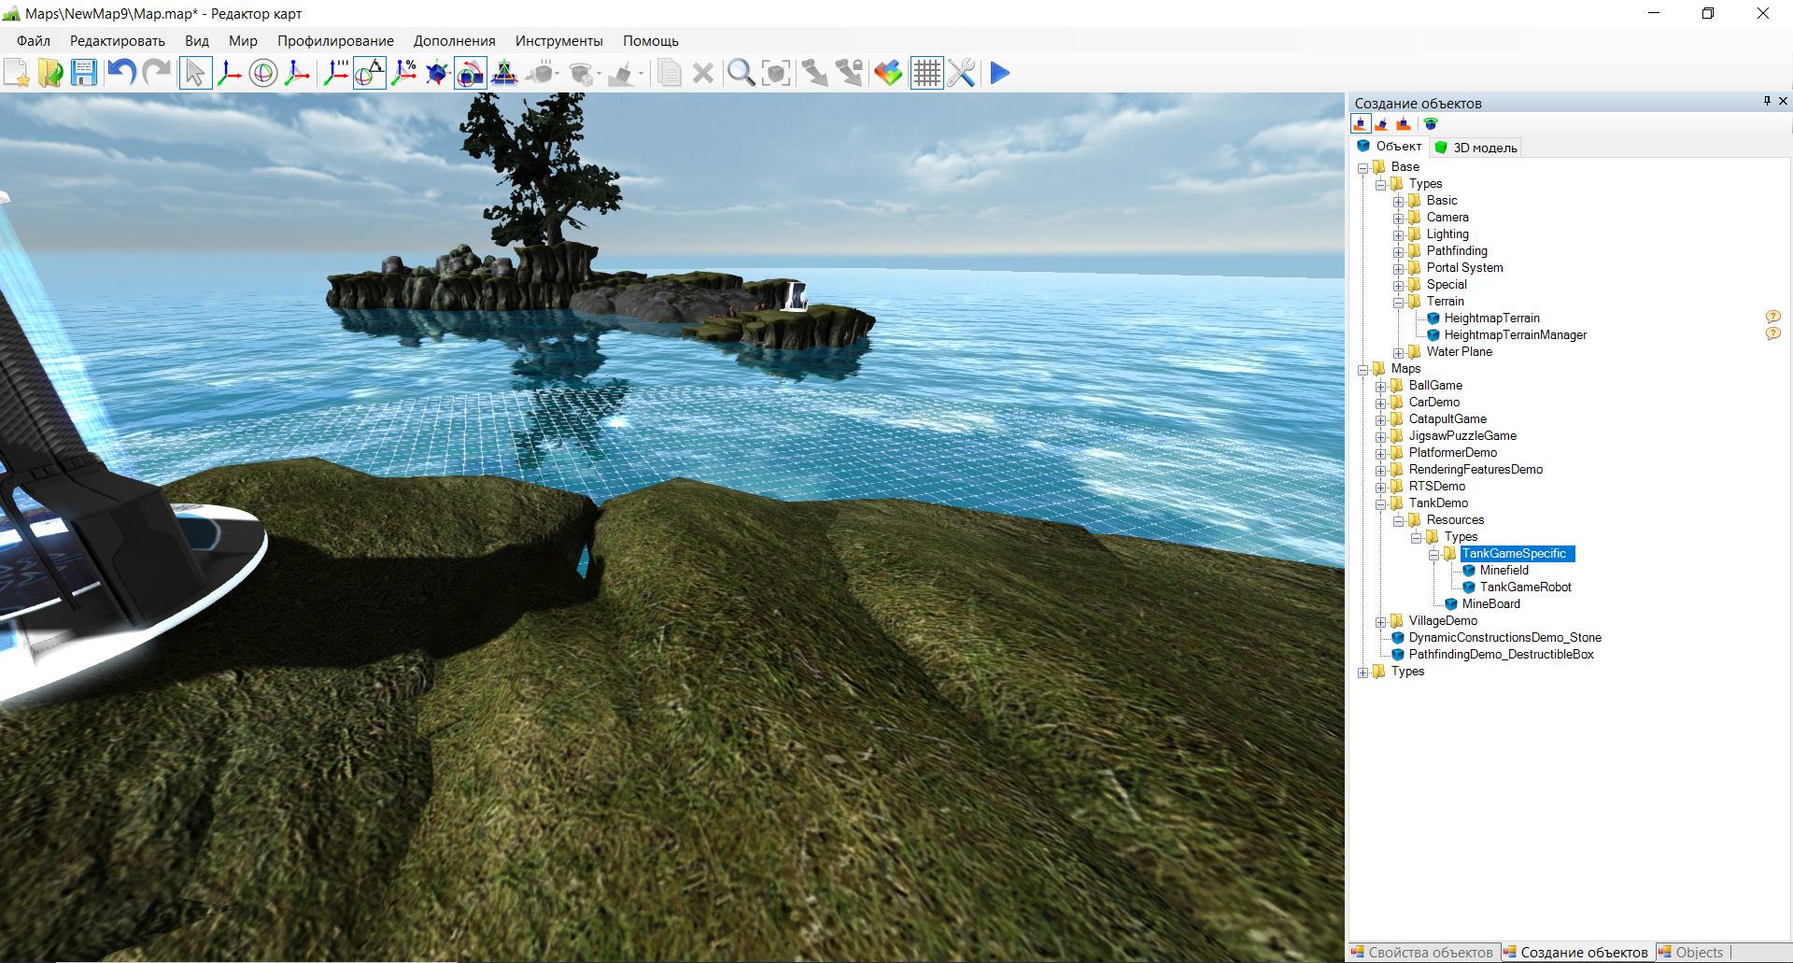Switch to the Объект tab
This screenshot has height=963, width=1793.
point(1389,146)
